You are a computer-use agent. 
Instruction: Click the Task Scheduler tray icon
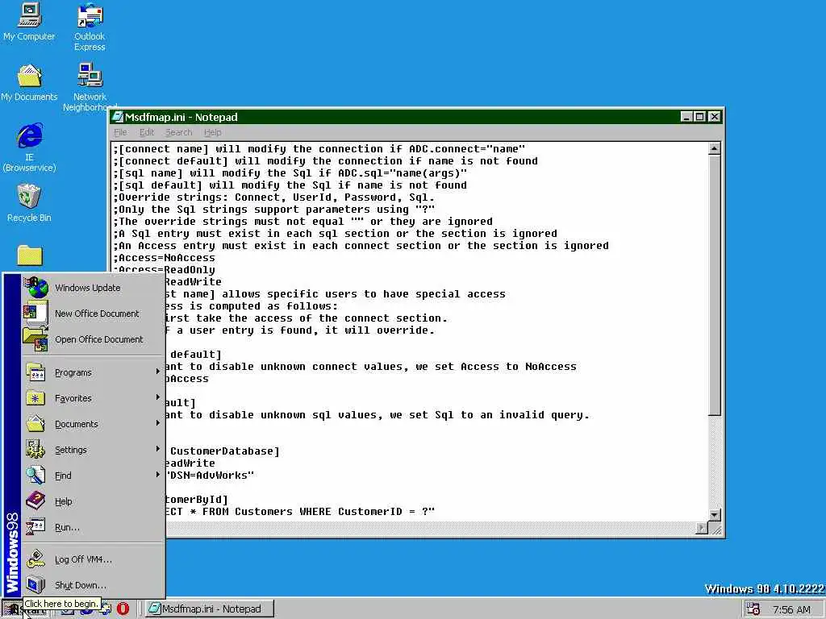coord(753,609)
